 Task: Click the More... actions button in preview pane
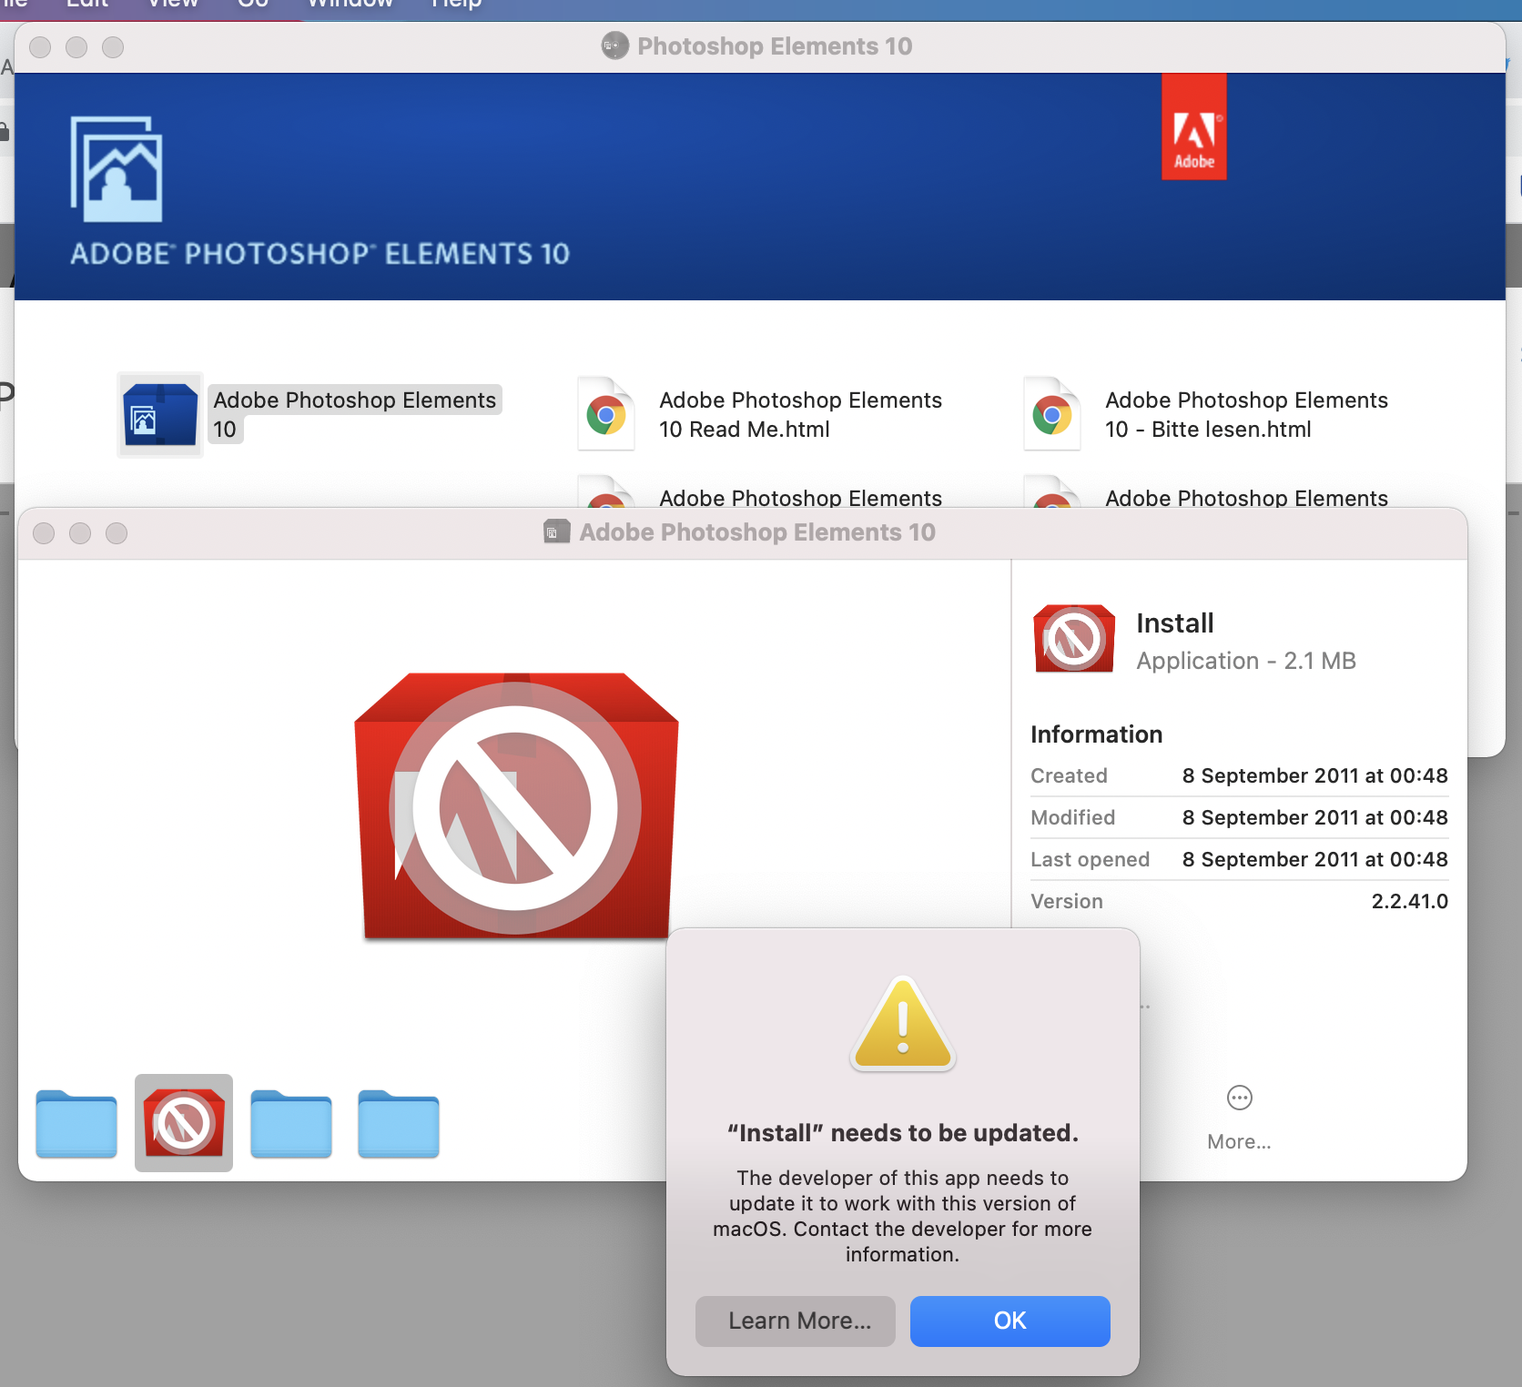(1239, 1116)
